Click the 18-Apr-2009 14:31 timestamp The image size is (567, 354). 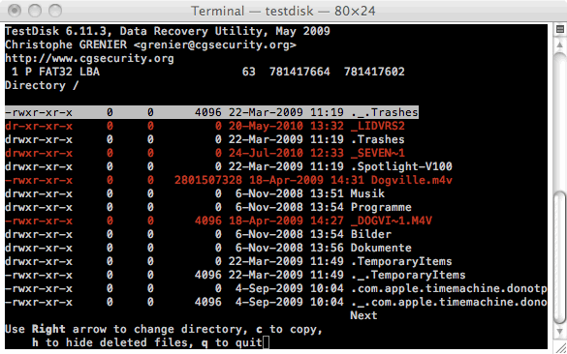pyautogui.click(x=306, y=180)
